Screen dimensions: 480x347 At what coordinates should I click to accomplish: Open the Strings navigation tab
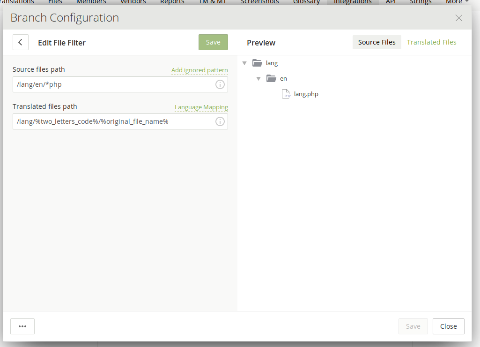tap(421, 2)
